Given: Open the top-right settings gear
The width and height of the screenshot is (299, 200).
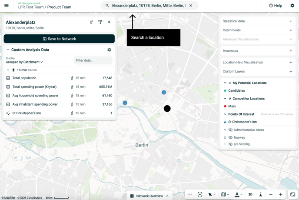Looking at the screenshot, I should 292,6.
